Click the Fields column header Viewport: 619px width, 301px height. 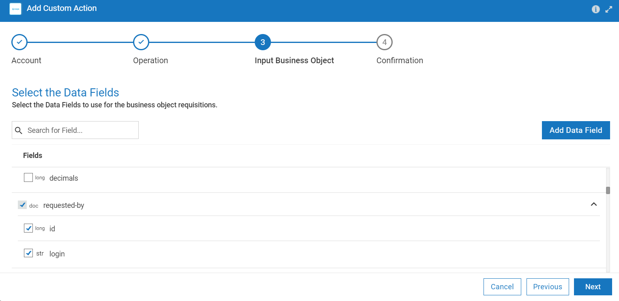coord(32,156)
